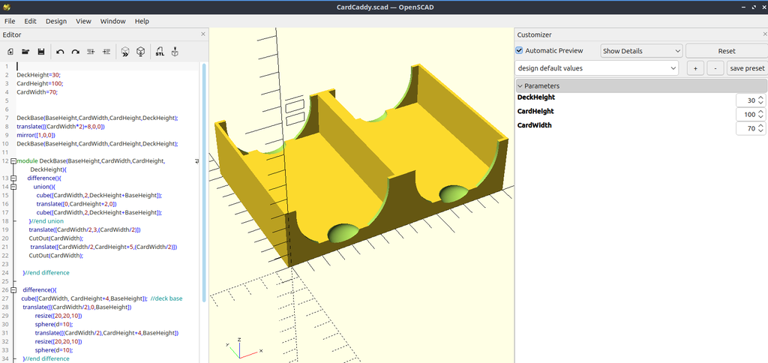Collapse the union fold on line 14

13,187
